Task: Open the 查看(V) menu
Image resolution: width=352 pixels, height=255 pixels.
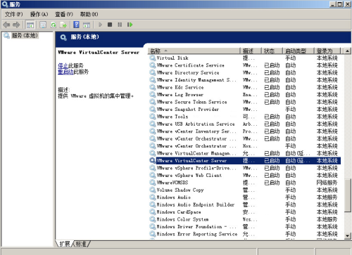Action: (x=64, y=14)
